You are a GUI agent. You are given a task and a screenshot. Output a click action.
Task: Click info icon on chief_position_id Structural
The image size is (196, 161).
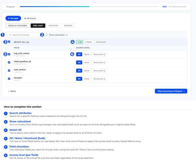tap(104, 63)
